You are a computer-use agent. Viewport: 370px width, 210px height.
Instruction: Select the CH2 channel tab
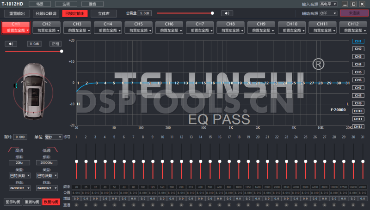click(x=47, y=24)
